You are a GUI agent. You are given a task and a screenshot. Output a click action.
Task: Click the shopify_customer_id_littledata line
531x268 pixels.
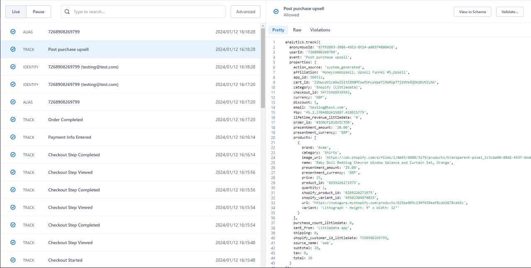point(341,238)
